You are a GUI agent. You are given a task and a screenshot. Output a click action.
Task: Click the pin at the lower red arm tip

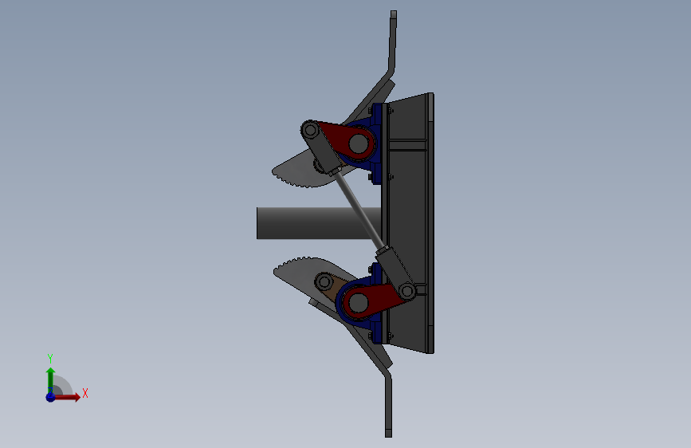(x=407, y=291)
